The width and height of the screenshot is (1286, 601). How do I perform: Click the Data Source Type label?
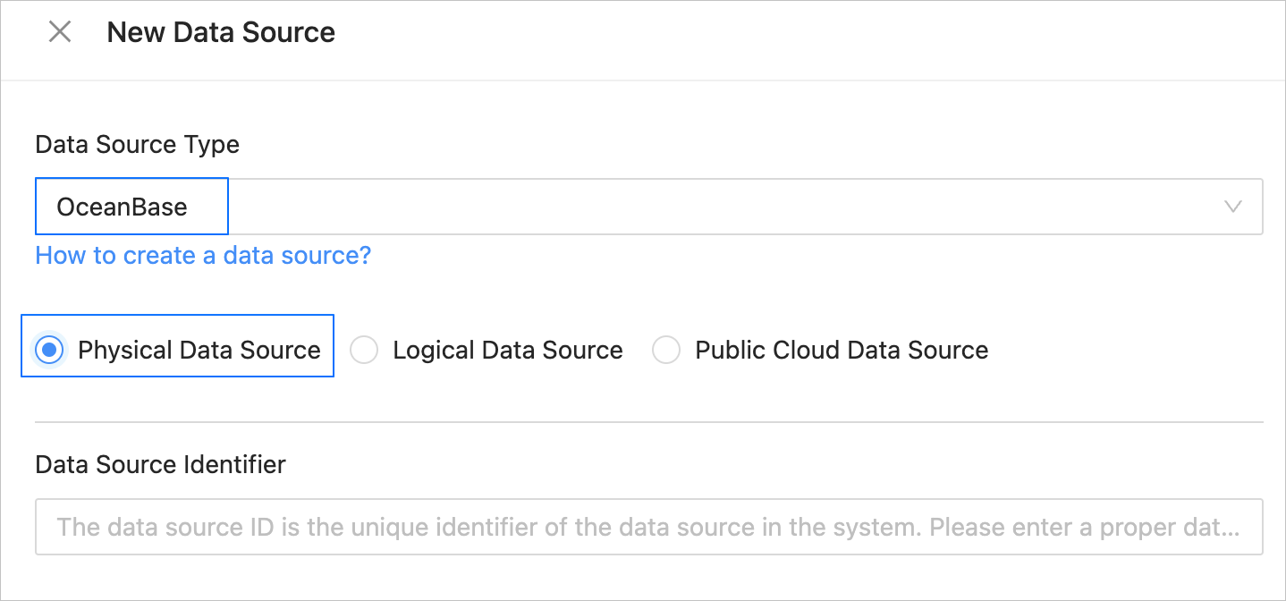pos(136,144)
